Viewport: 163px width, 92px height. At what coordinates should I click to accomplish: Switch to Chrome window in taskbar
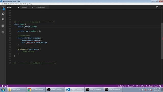click(36, 90)
